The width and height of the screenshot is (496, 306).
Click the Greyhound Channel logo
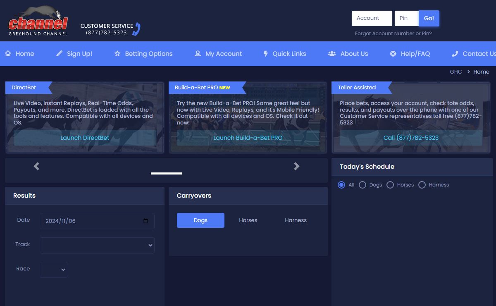tap(38, 21)
